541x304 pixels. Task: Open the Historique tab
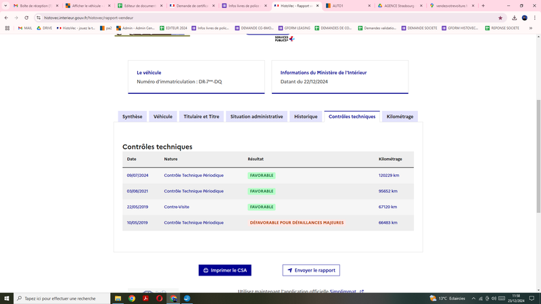tap(306, 116)
